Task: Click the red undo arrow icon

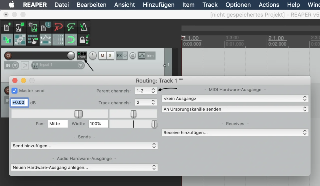Action: 58,27
